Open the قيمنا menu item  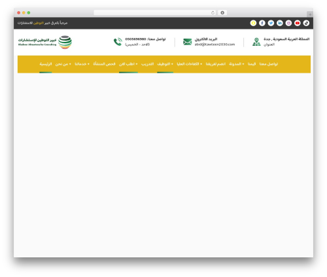tap(252, 64)
